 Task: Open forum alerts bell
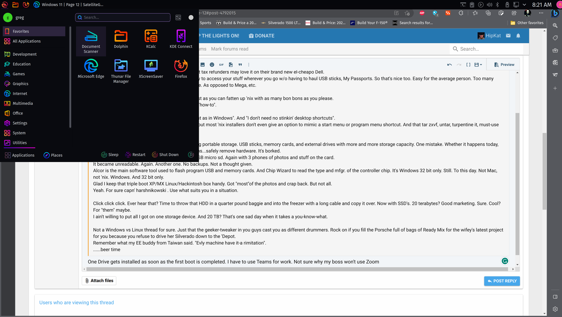(518, 36)
